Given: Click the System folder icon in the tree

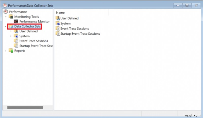Looking at the screenshot, I should tap(16, 36).
